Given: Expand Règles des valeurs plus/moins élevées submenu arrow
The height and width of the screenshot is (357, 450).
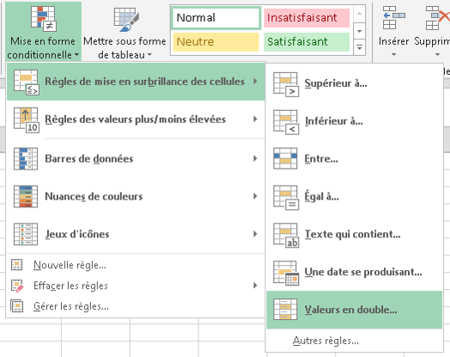Looking at the screenshot, I should [255, 119].
